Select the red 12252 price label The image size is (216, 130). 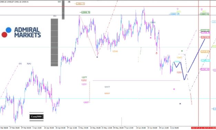tap(84, 80)
